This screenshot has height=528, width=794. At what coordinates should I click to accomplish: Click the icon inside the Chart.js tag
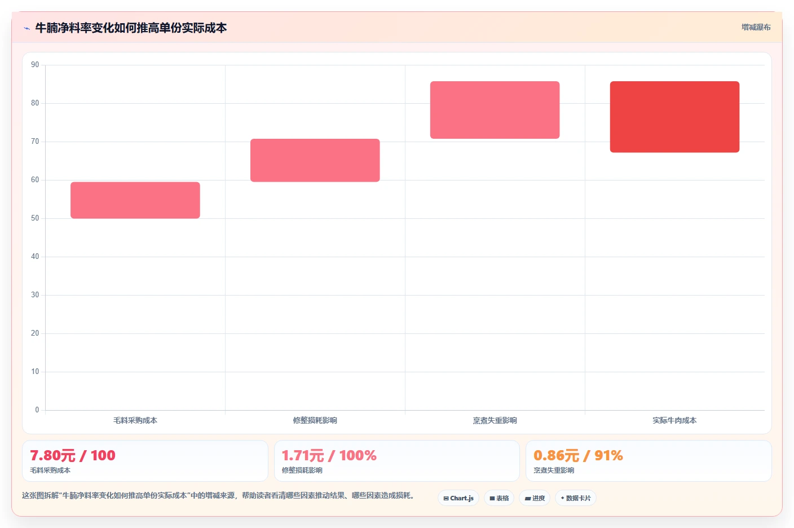446,499
